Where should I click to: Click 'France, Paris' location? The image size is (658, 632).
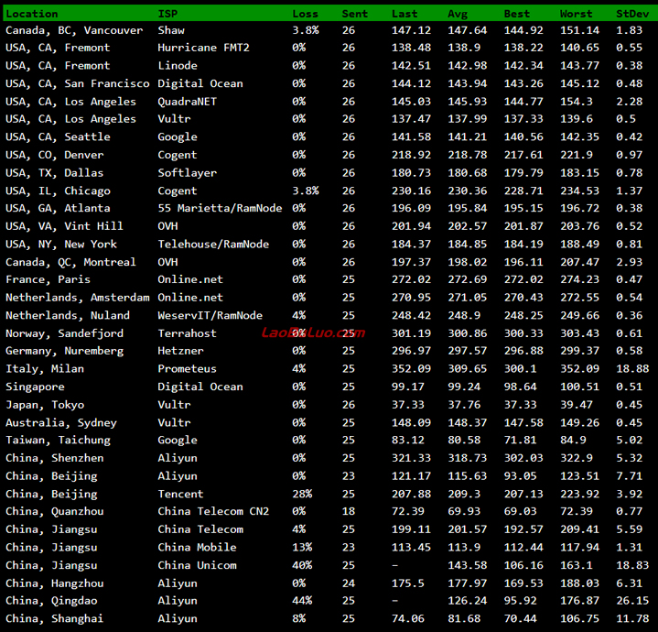point(48,279)
